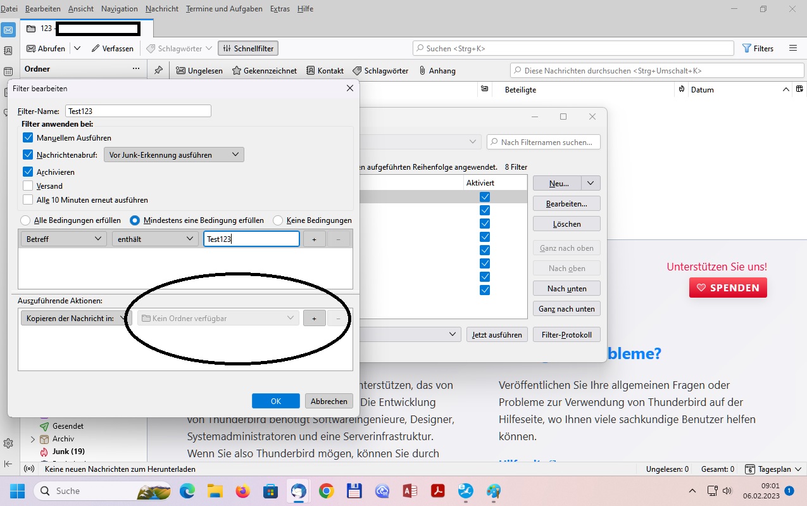Open Windows Start menu
Screen dimensions: 807x506
coord(17,491)
